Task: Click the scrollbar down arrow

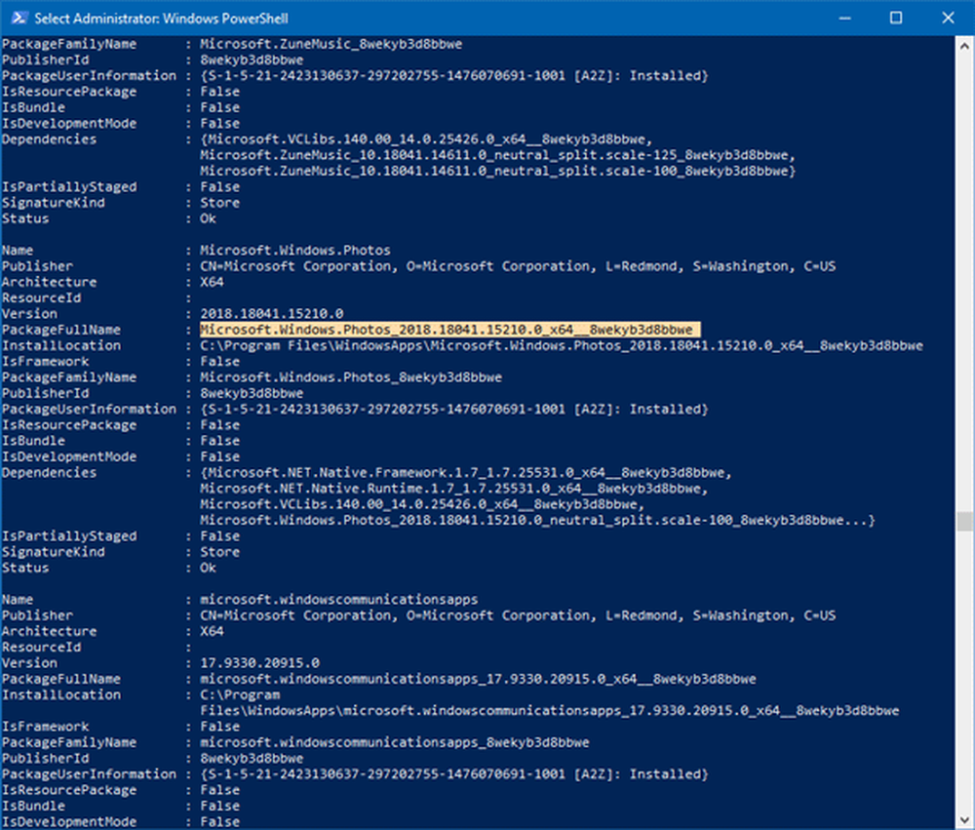Action: click(964, 821)
